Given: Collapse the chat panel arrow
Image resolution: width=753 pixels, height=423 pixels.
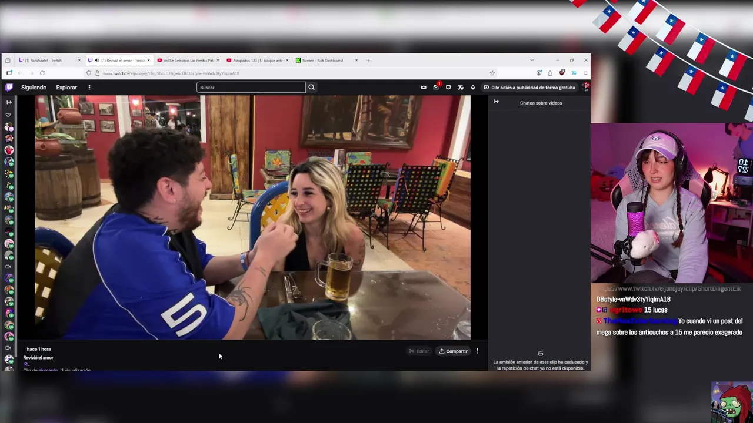Looking at the screenshot, I should pos(496,102).
